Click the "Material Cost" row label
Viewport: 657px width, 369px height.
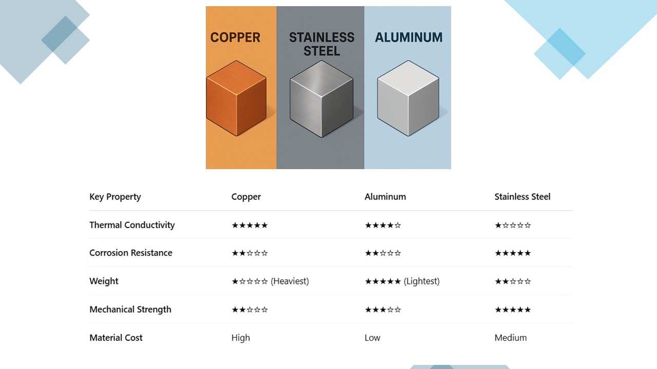(116, 338)
